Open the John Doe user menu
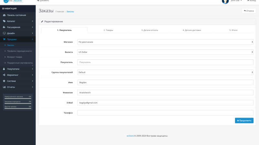Image resolution: width=259 pixels, height=145 pixels. pyautogui.click(x=236, y=1)
